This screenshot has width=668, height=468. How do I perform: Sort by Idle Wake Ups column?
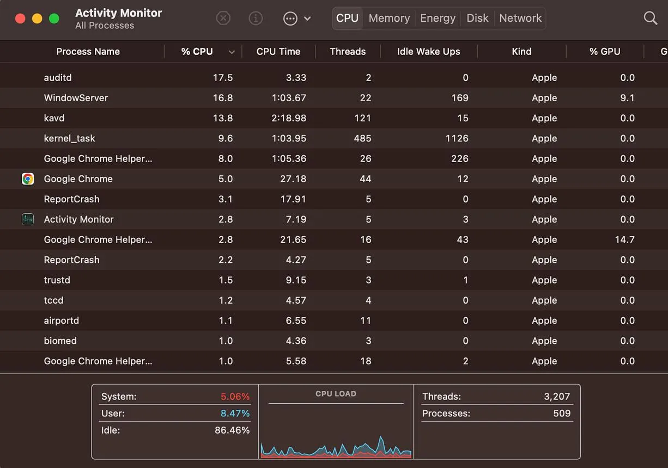(x=428, y=52)
